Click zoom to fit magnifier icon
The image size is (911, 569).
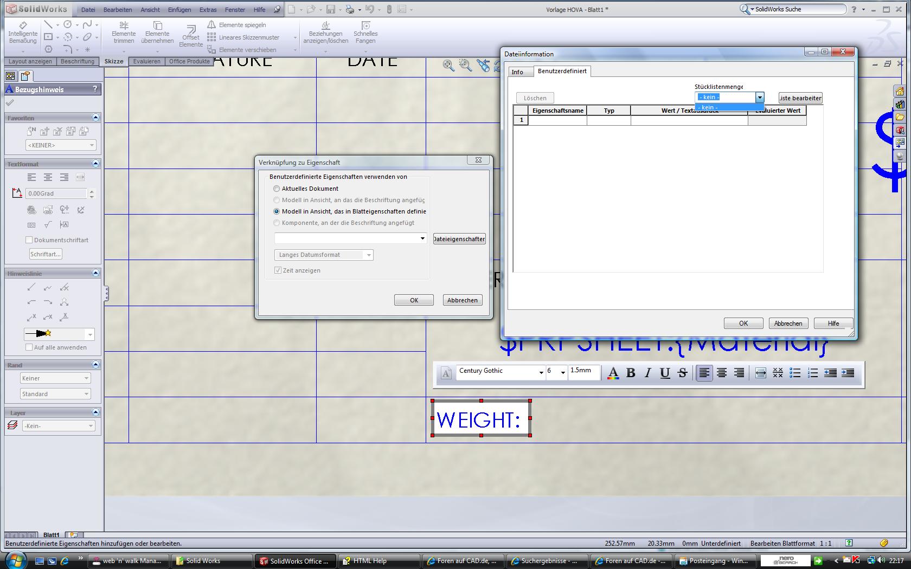tap(448, 65)
